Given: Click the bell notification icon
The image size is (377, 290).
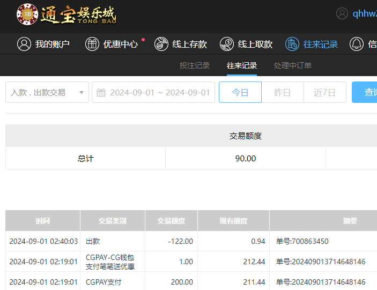Looking at the screenshot, I should [x=357, y=44].
